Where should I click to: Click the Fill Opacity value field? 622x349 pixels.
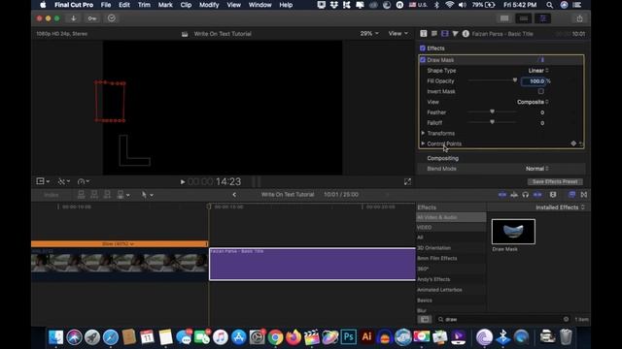[534, 81]
